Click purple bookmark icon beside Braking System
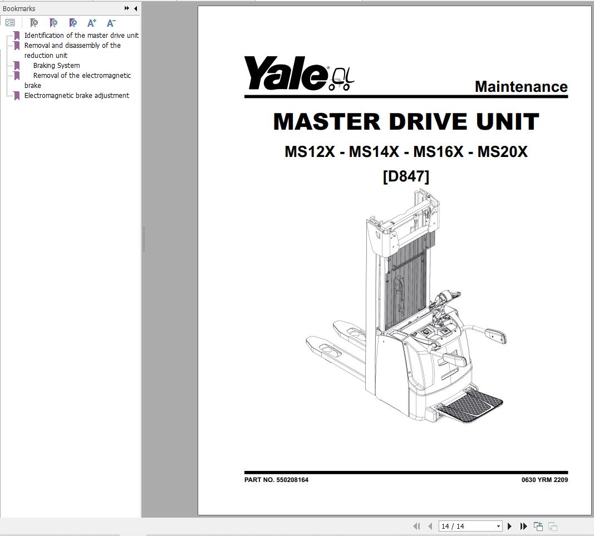594x536 pixels. point(17,66)
